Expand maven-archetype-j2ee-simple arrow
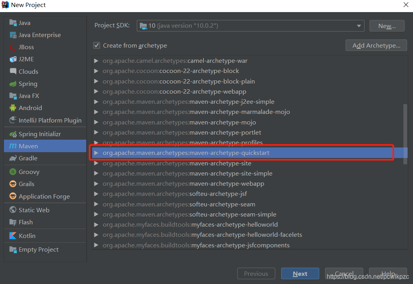The height and width of the screenshot is (284, 413). tap(96, 102)
